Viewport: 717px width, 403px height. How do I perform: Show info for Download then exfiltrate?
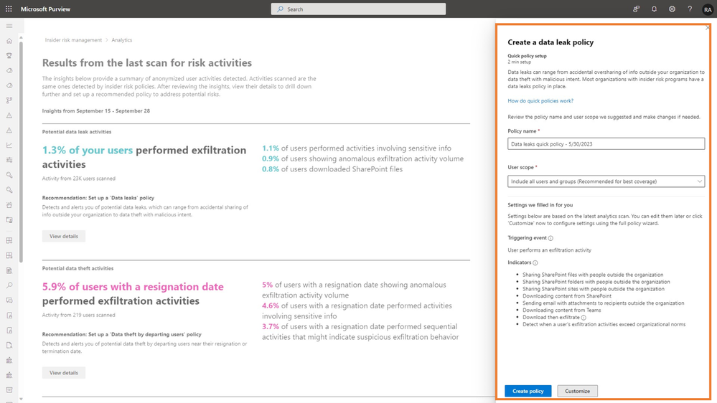[584, 318]
